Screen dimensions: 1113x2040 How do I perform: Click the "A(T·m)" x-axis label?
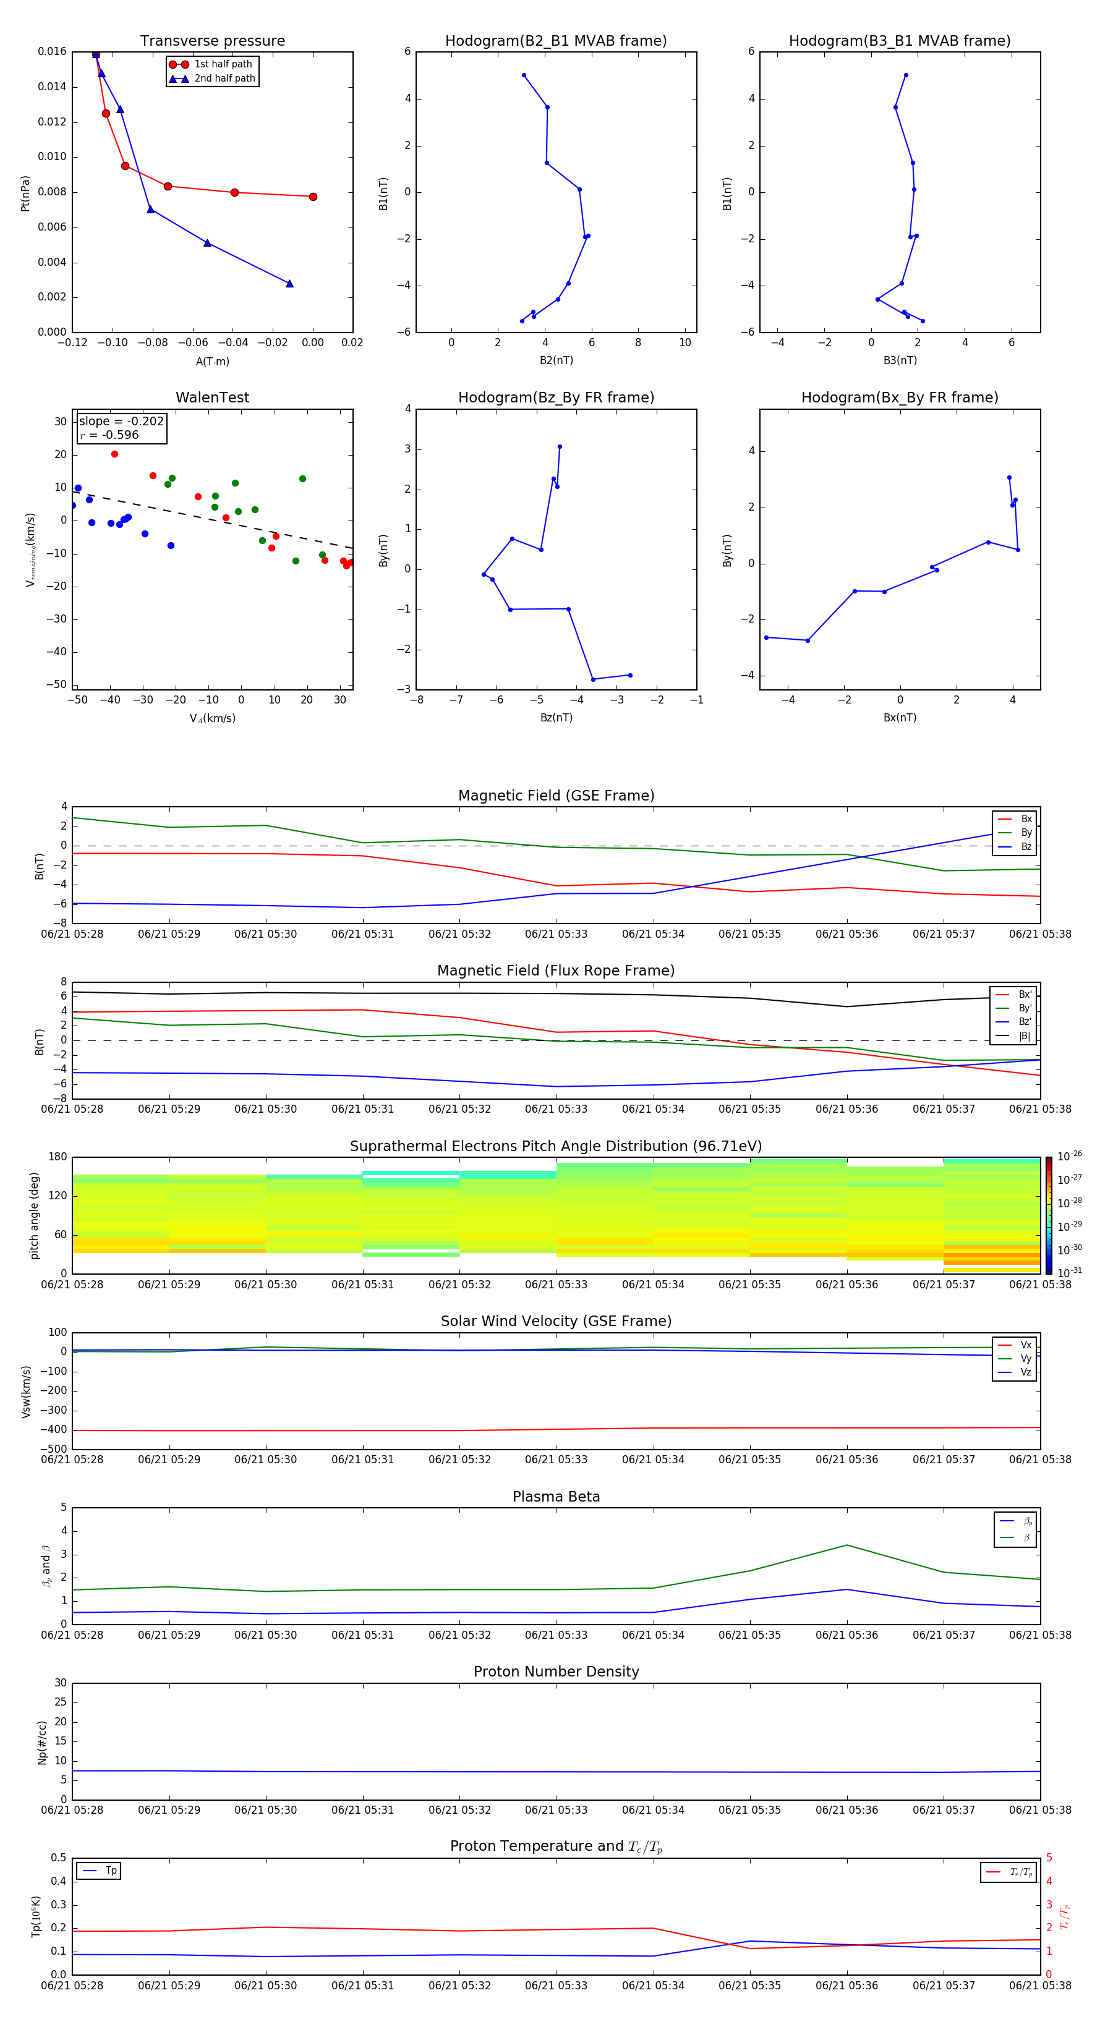tap(212, 362)
